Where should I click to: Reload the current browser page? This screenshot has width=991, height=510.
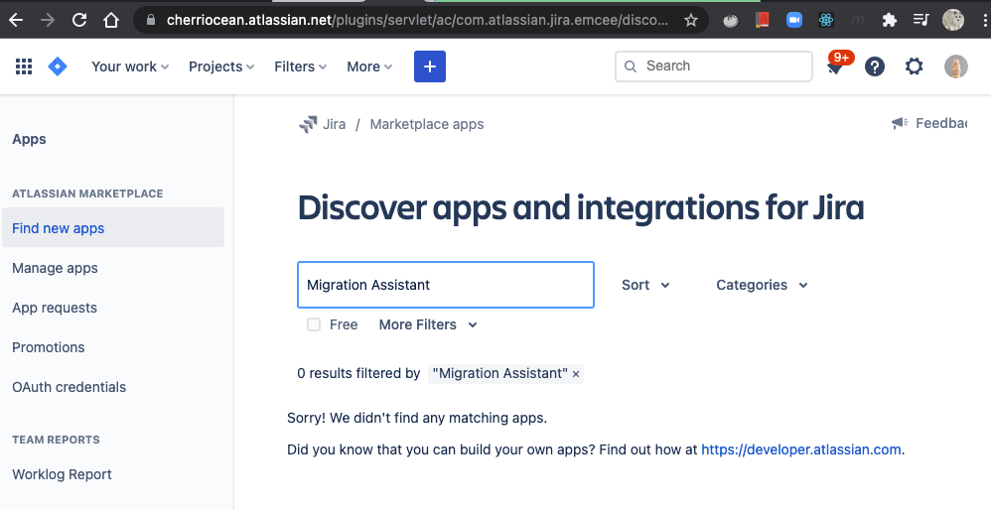coord(79,20)
